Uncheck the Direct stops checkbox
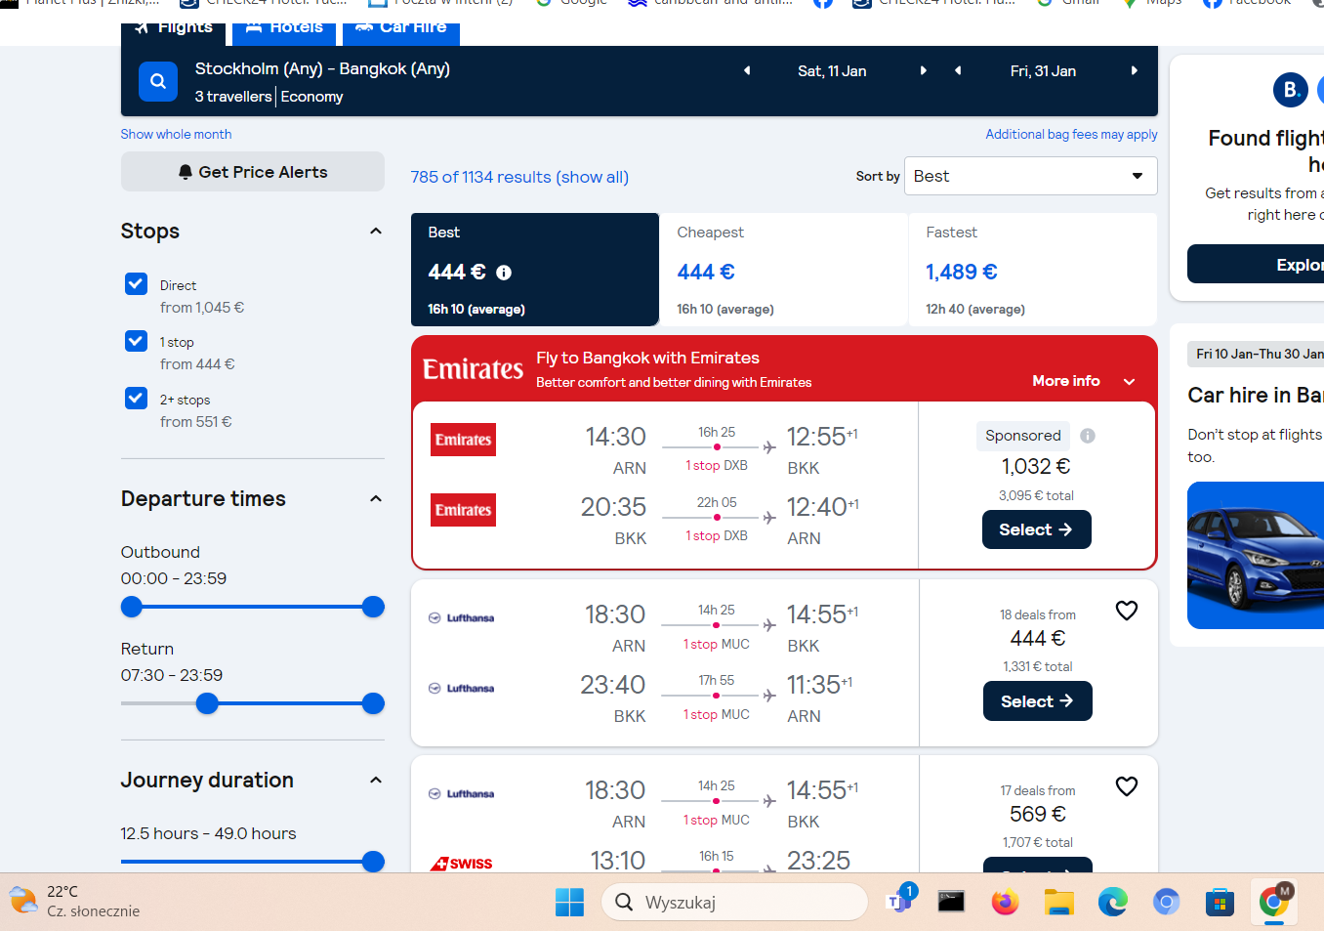This screenshot has height=931, width=1324. coord(137,284)
